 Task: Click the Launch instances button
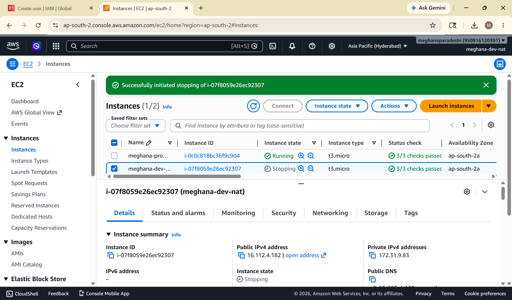451,106
